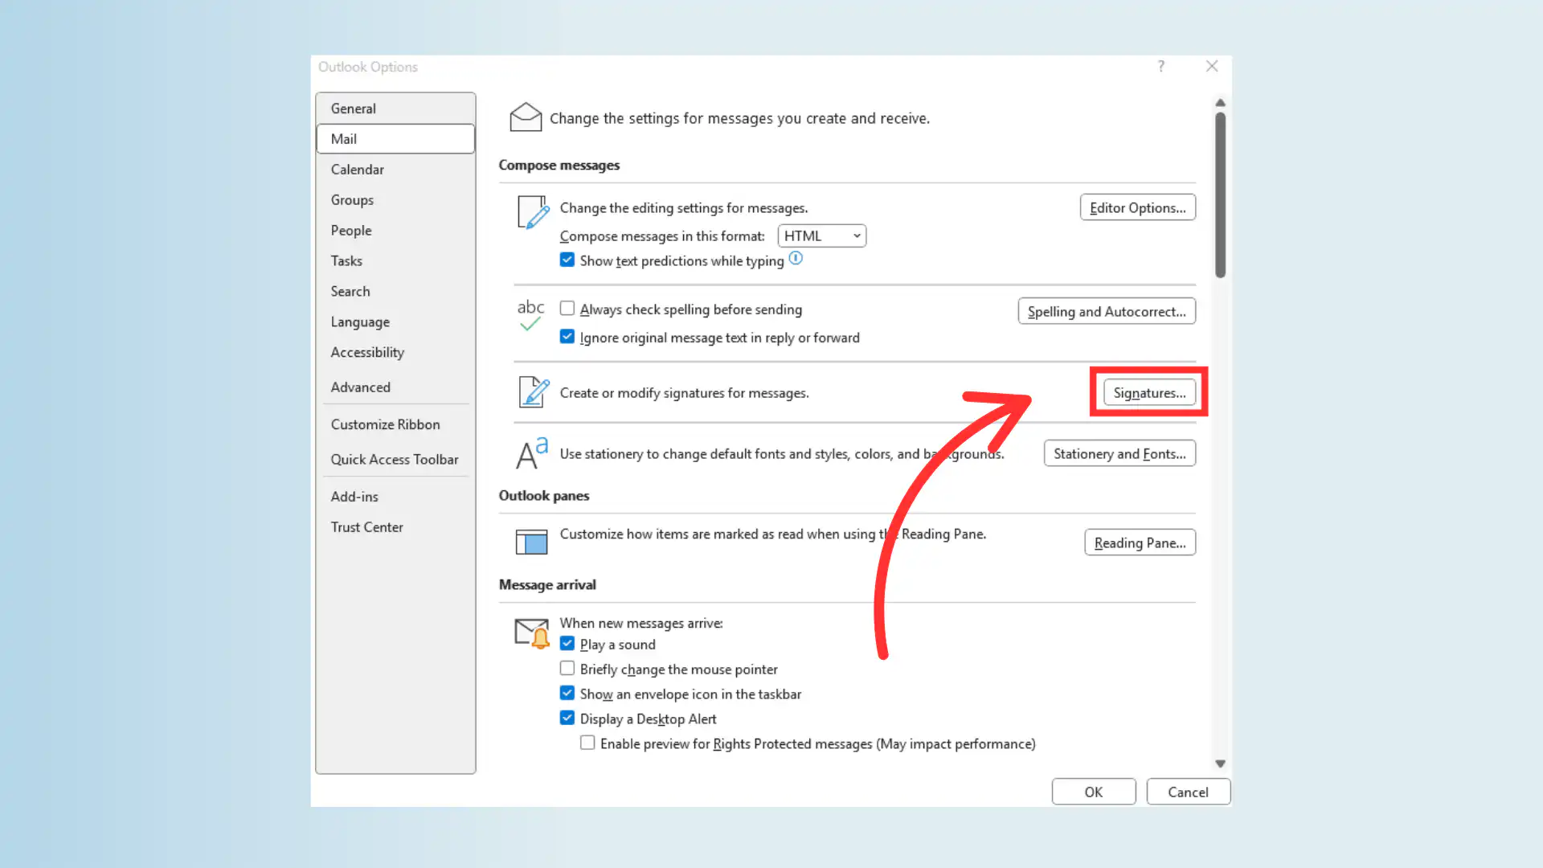Open the Trust Center section
1543x868 pixels.
pos(367,526)
